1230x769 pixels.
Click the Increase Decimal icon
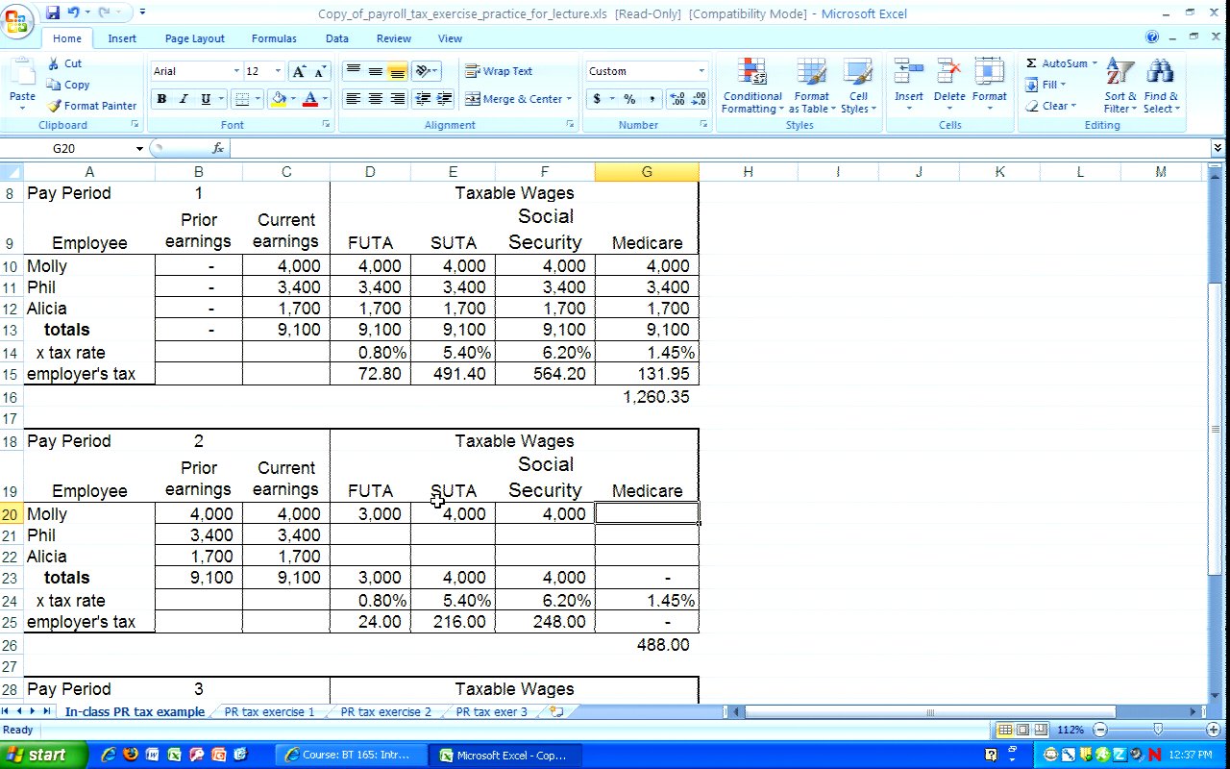coord(676,99)
